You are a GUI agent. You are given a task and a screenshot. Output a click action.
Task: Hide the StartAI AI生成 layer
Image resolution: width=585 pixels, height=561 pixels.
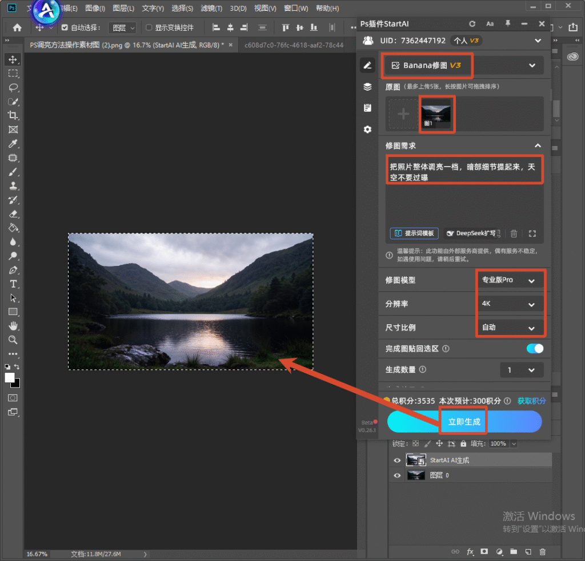tap(397, 461)
